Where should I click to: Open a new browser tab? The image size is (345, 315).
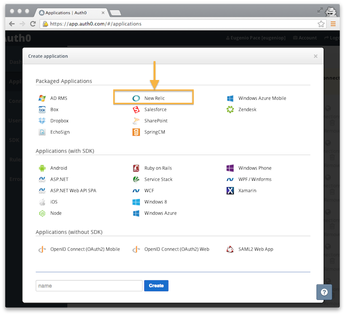(x=116, y=13)
